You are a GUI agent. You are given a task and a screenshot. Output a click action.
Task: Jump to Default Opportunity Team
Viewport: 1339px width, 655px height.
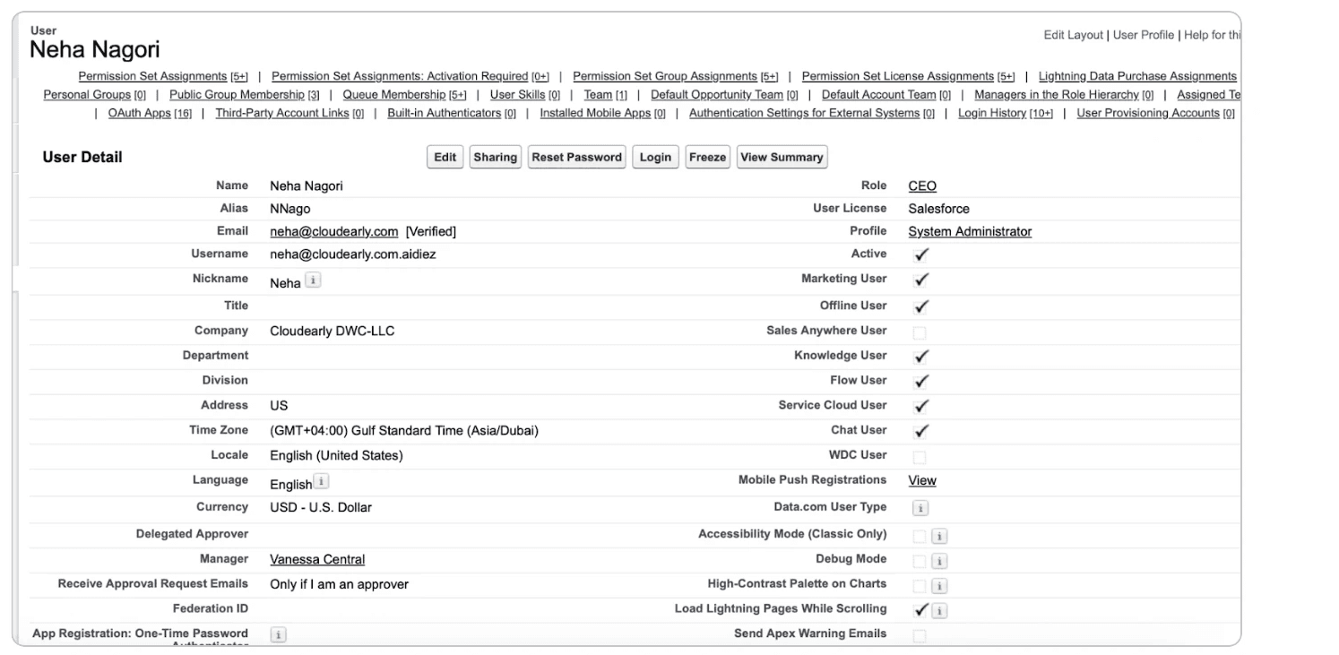point(724,94)
